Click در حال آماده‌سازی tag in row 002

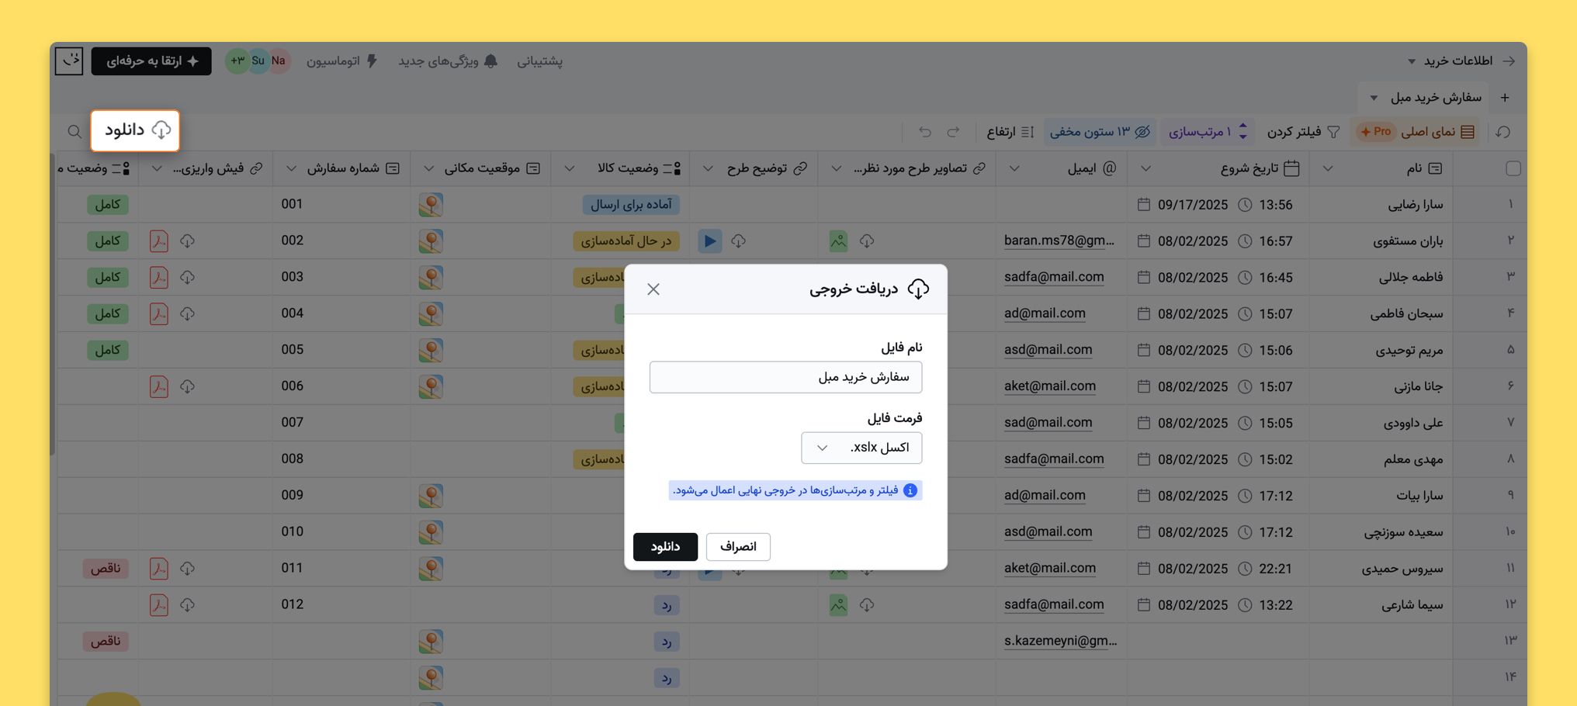(x=626, y=241)
